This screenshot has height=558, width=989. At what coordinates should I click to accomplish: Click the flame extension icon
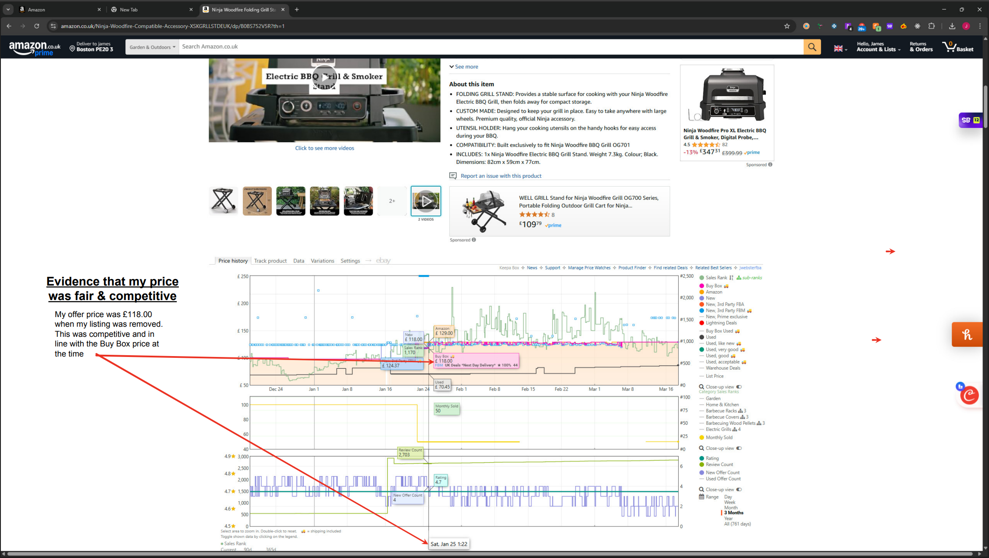904,26
